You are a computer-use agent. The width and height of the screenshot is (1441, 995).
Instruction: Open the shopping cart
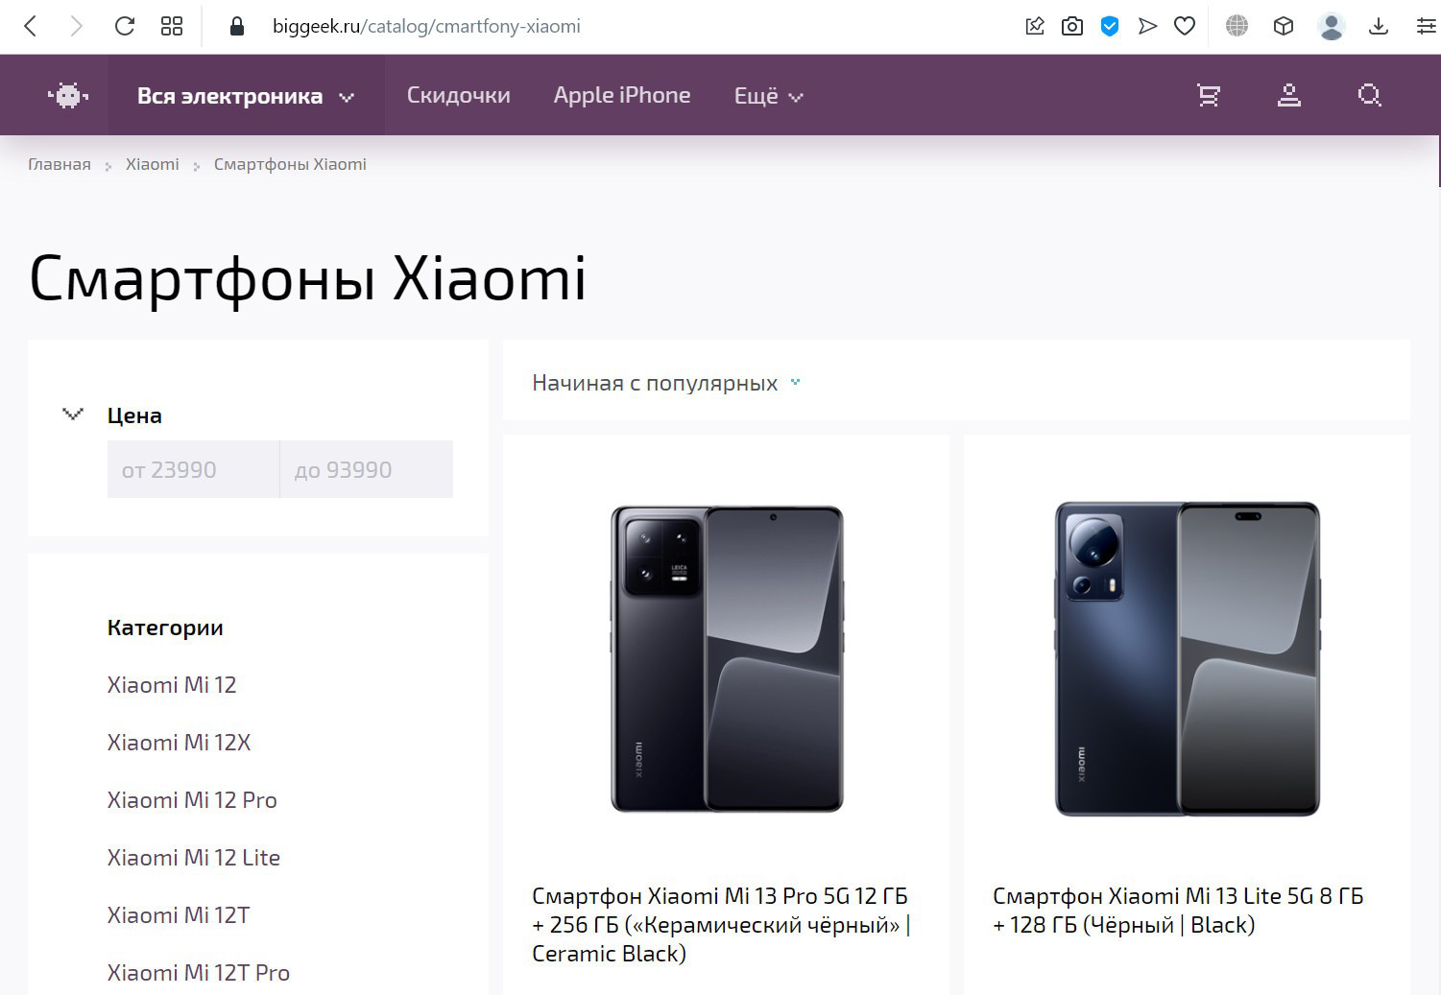coord(1208,95)
